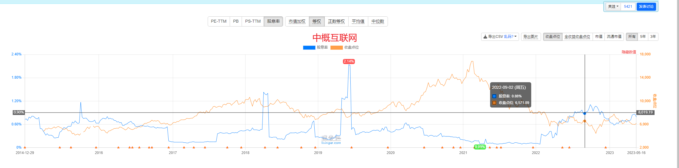The height and width of the screenshot is (168, 679).
Task: Choose 等权 weighting method
Action: point(317,21)
